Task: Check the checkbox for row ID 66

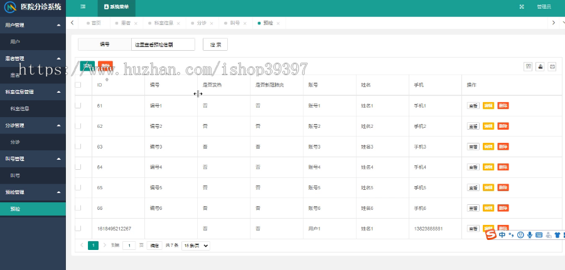Action: click(78, 208)
